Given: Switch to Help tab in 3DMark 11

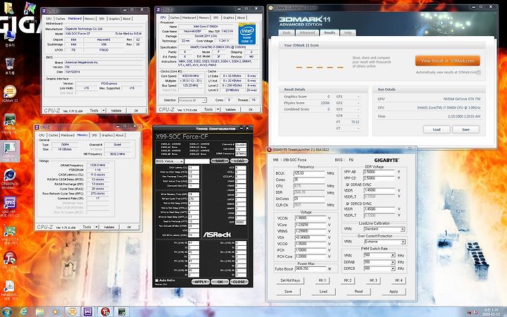Looking at the screenshot, I should point(348,32).
